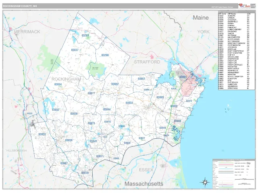
Task: Click the Massachusetts state label
Action: (144, 184)
